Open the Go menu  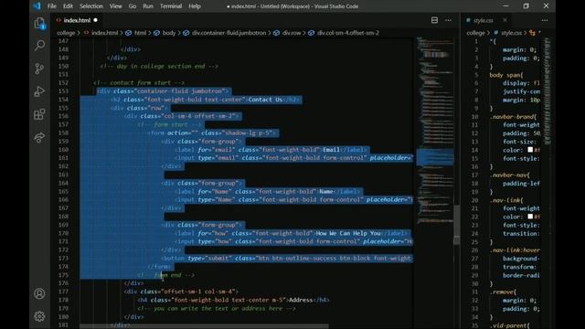pos(133,6)
